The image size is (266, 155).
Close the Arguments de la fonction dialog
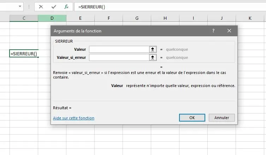229,31
